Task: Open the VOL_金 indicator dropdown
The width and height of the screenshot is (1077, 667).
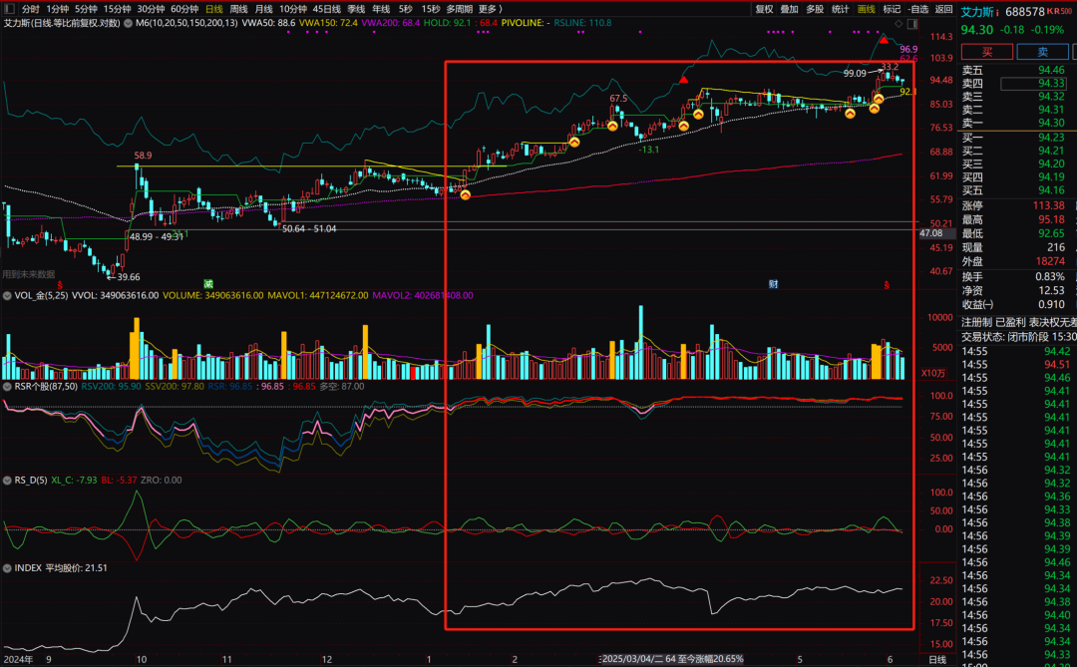Action: click(x=8, y=295)
